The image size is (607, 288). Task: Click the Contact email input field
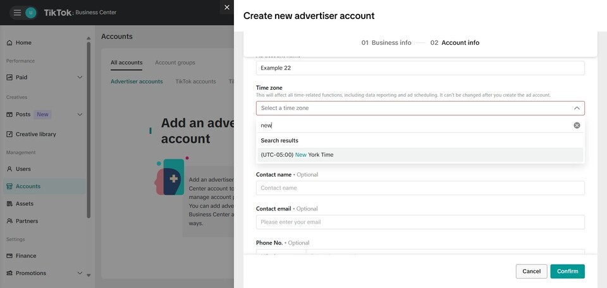point(420,222)
